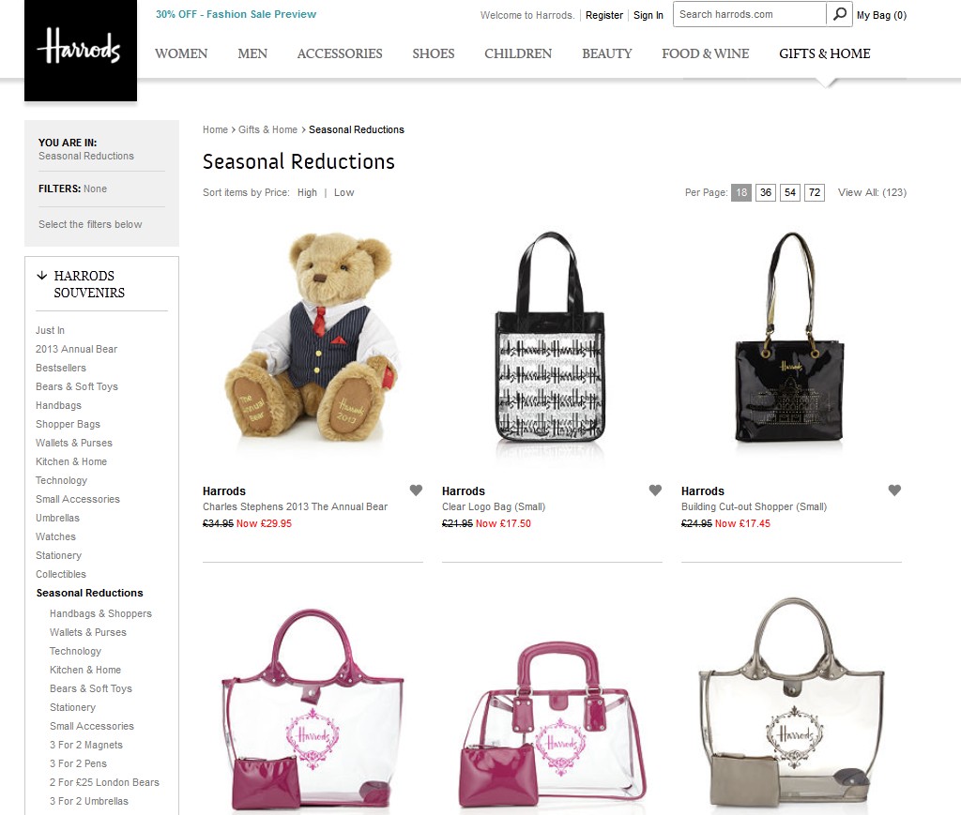This screenshot has width=961, height=815.
Task: Open Bears & Soft Toys under Souvenirs
Action: [77, 386]
